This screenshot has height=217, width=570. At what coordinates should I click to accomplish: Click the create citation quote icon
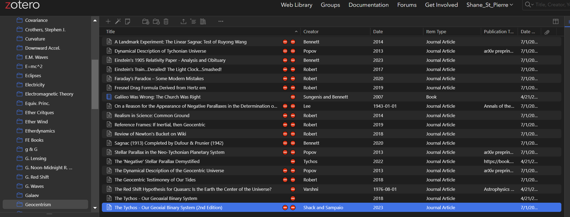[x=193, y=21]
